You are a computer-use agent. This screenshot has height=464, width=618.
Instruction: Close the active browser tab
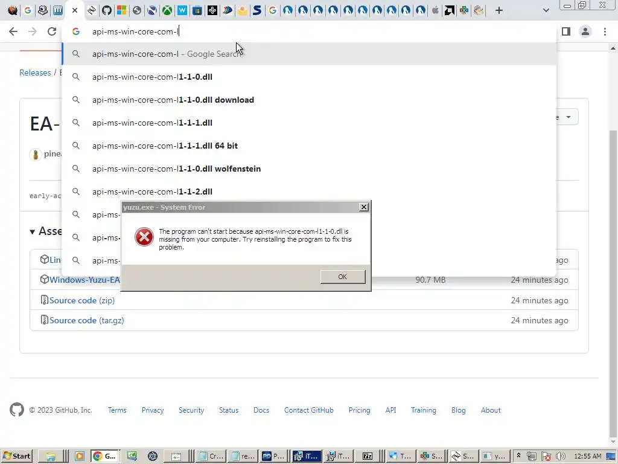pyautogui.click(x=75, y=10)
